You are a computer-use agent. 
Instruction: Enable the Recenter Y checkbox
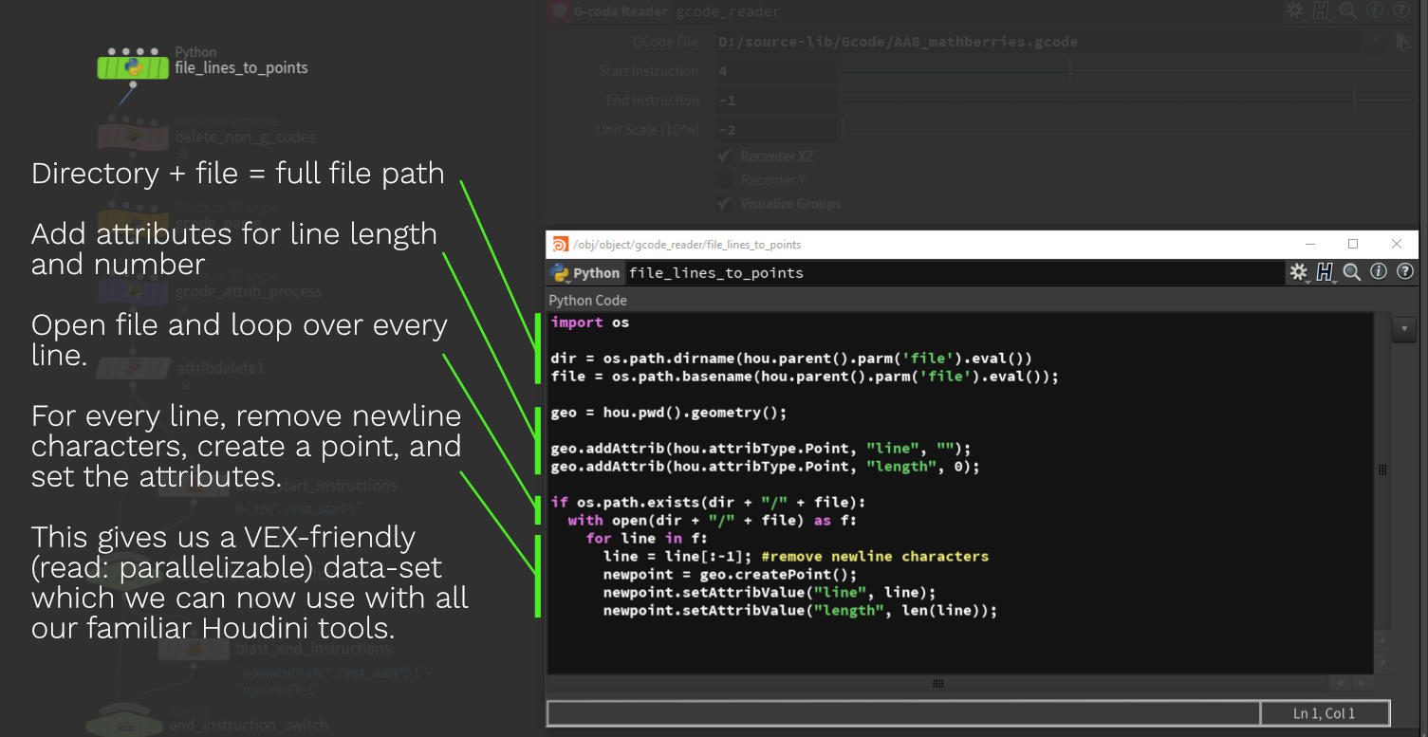pyautogui.click(x=725, y=180)
